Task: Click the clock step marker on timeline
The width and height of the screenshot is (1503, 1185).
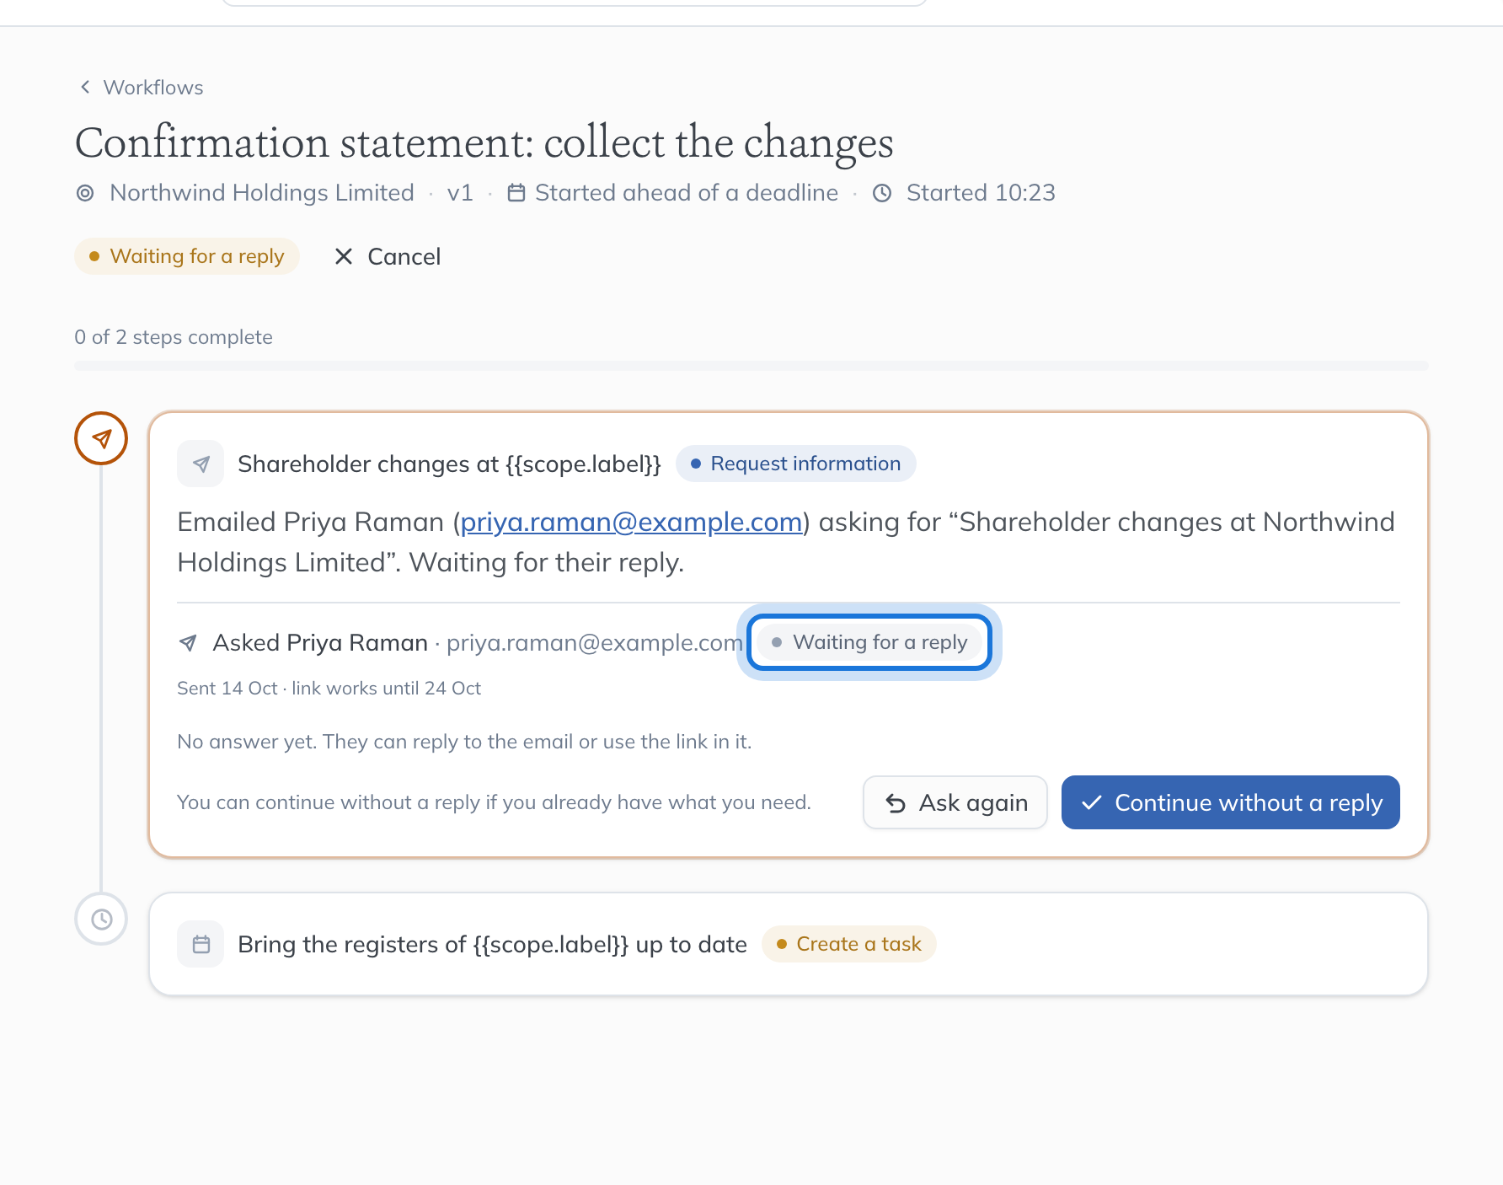Action: point(101,919)
